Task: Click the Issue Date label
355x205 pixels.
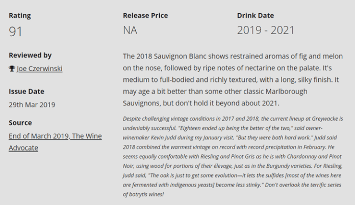Action: (x=27, y=92)
